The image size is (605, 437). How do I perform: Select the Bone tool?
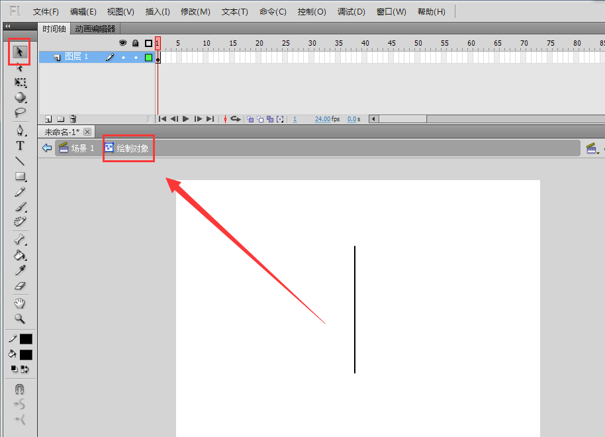coord(20,240)
